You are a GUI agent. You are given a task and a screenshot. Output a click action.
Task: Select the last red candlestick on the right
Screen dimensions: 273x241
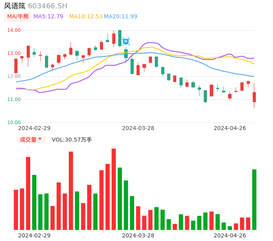point(254,97)
